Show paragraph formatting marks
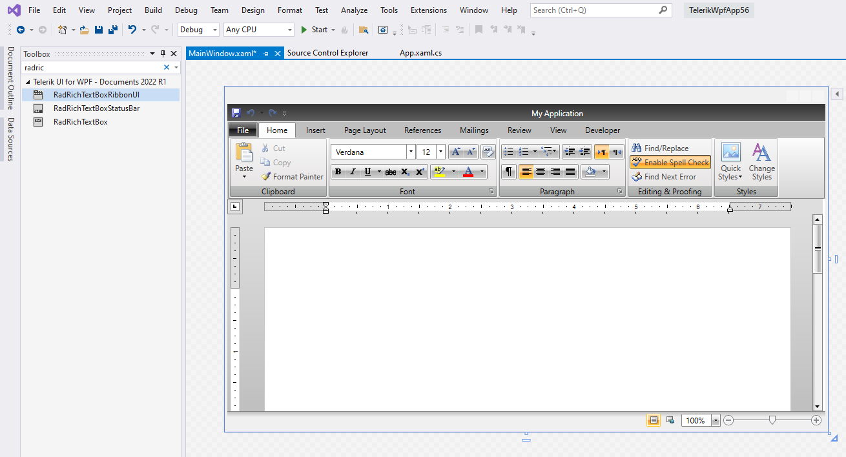The width and height of the screenshot is (846, 457). click(509, 172)
